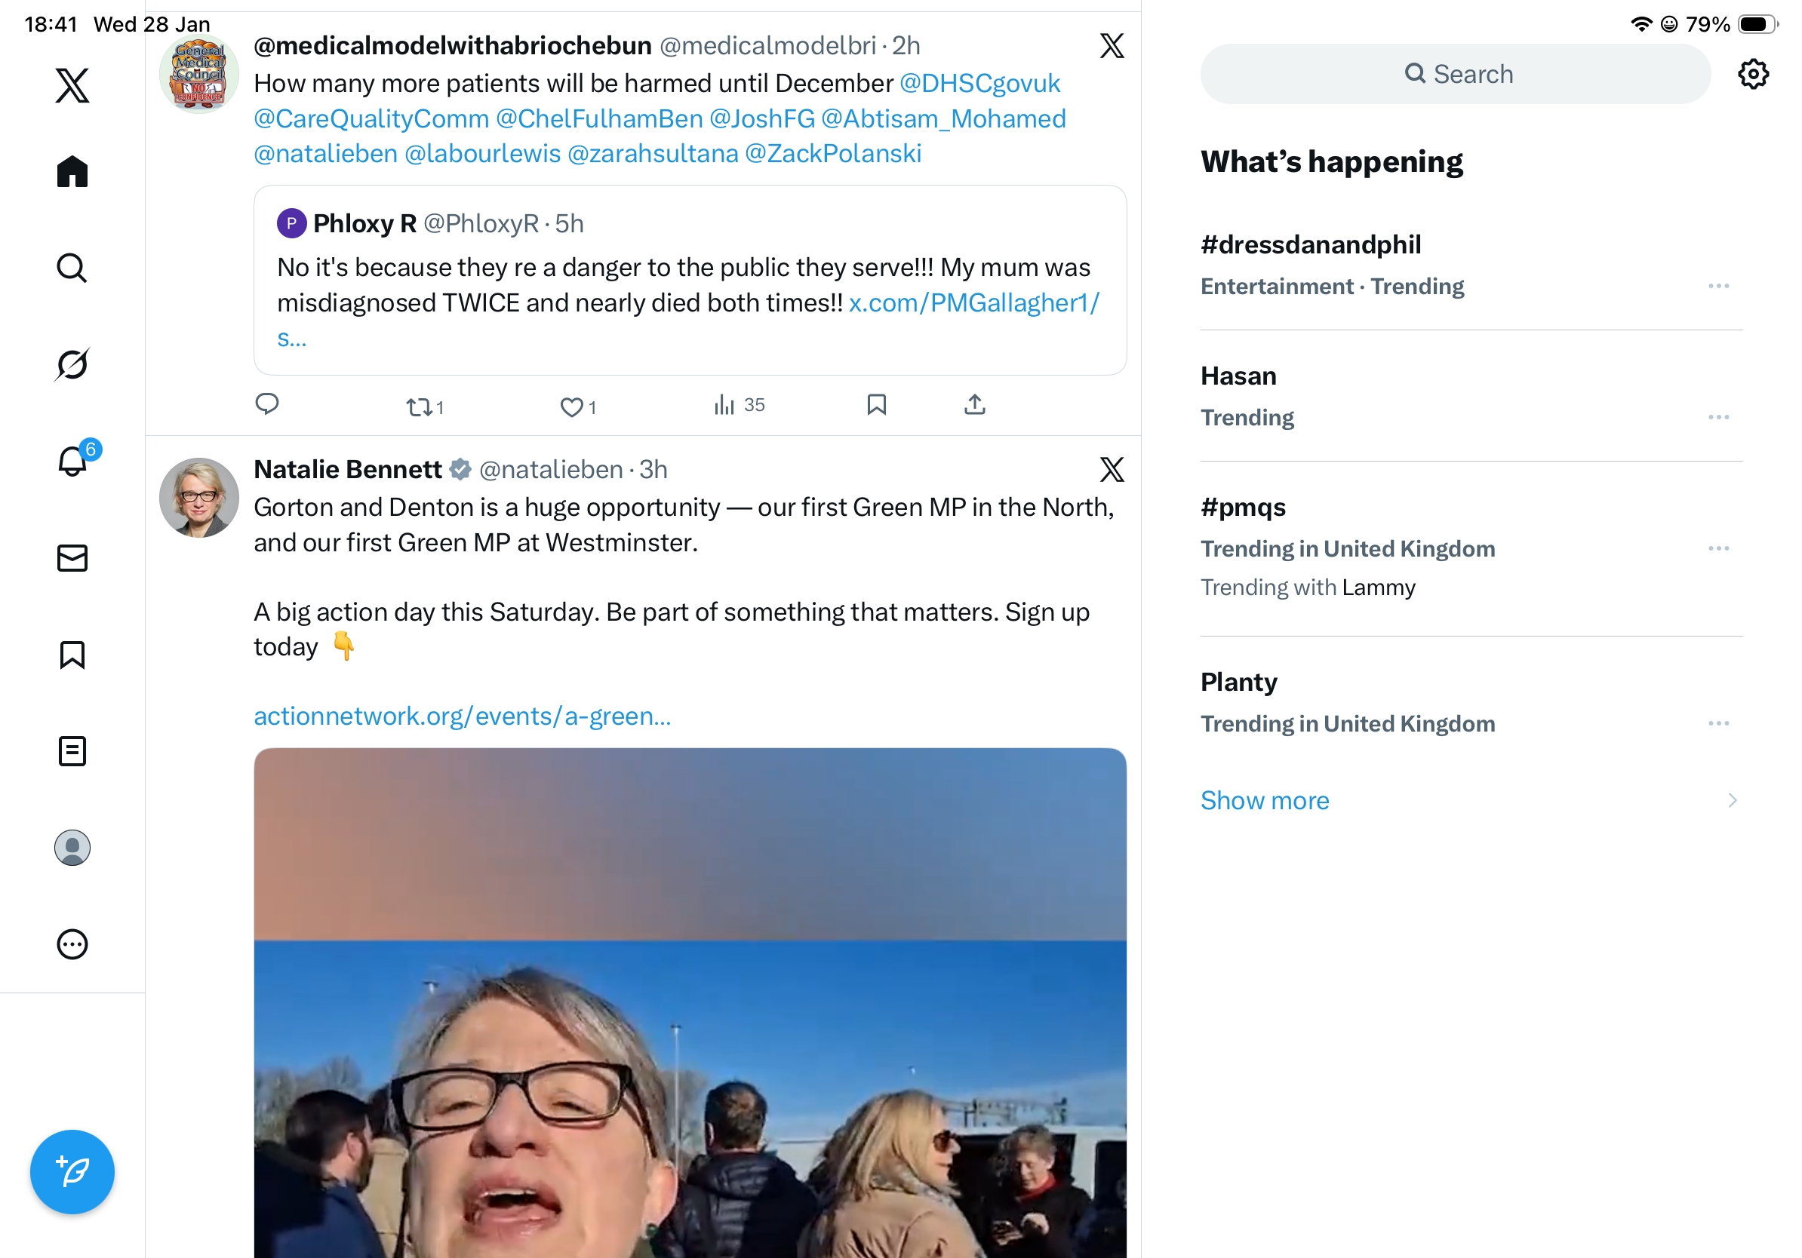Open Natalie Bennett's video thumbnail
The height and width of the screenshot is (1258, 1802).
point(690,1002)
